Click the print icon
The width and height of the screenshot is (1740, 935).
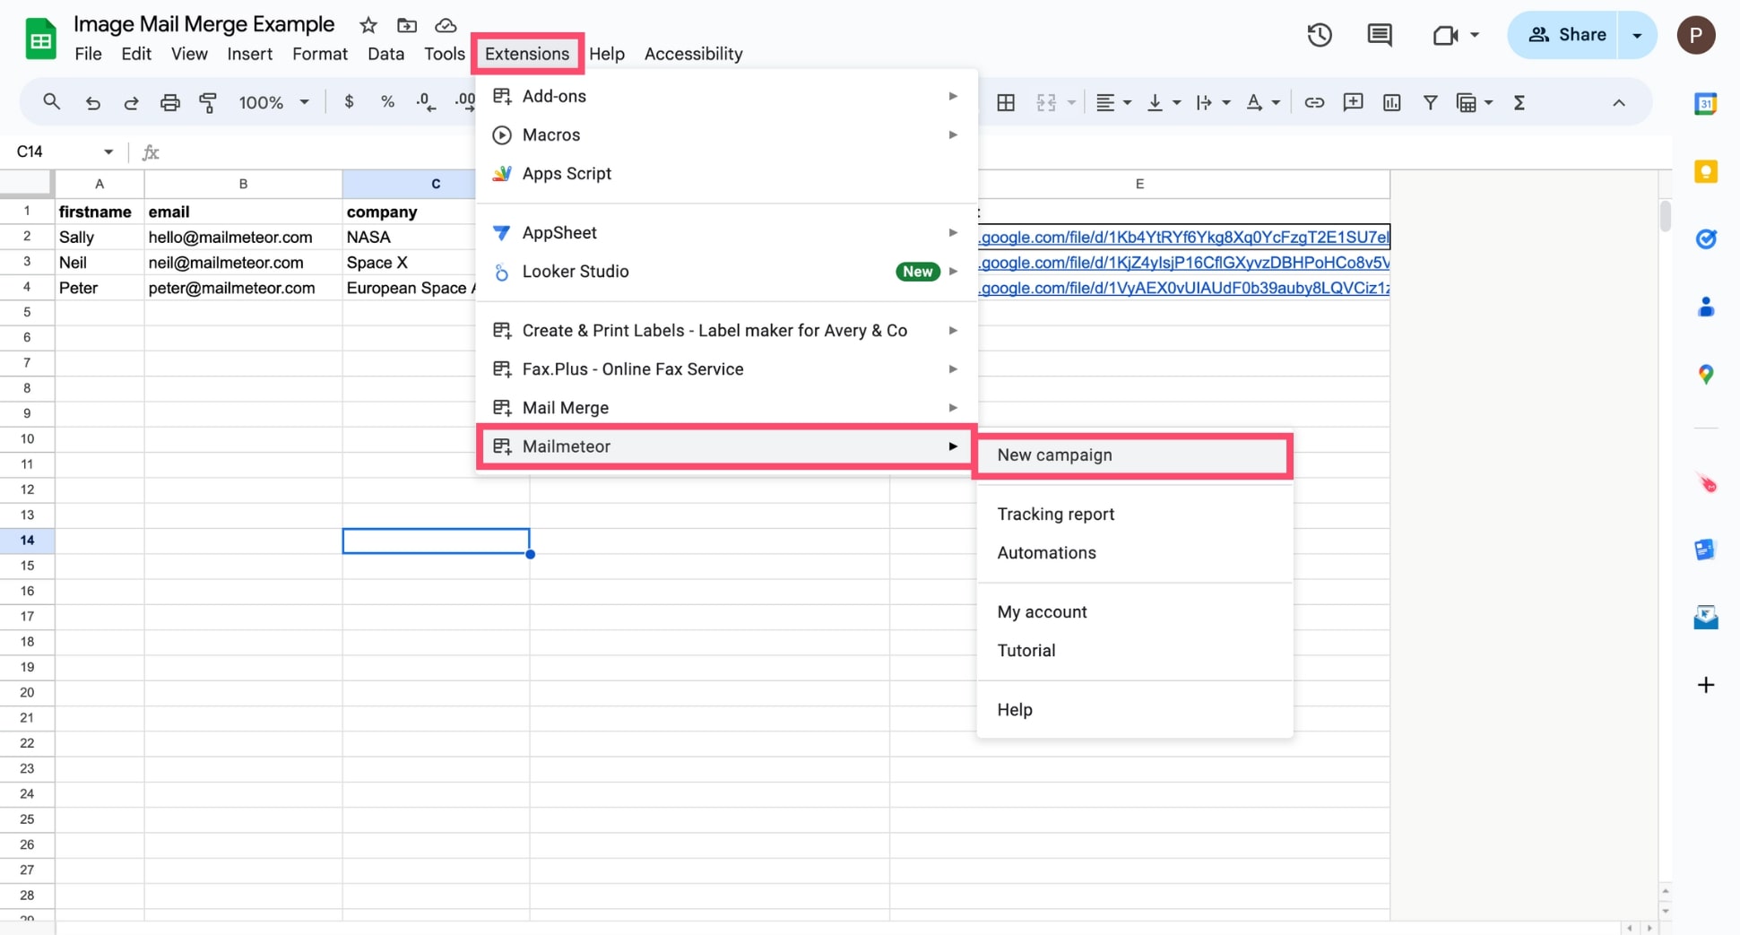(169, 102)
